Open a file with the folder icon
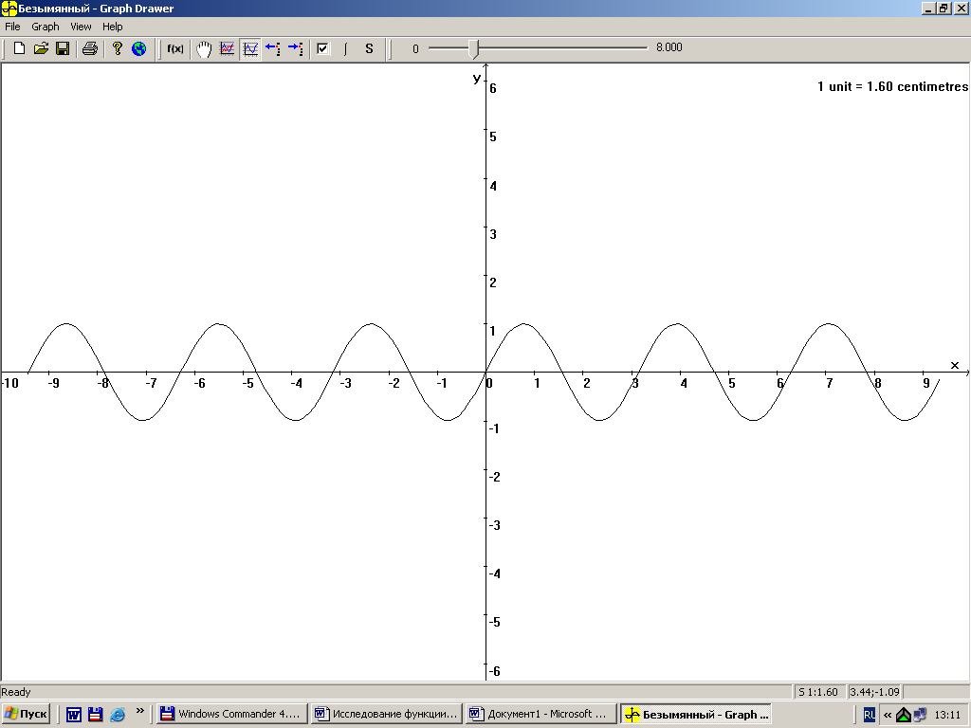Image resolution: width=971 pixels, height=728 pixels. (41, 48)
